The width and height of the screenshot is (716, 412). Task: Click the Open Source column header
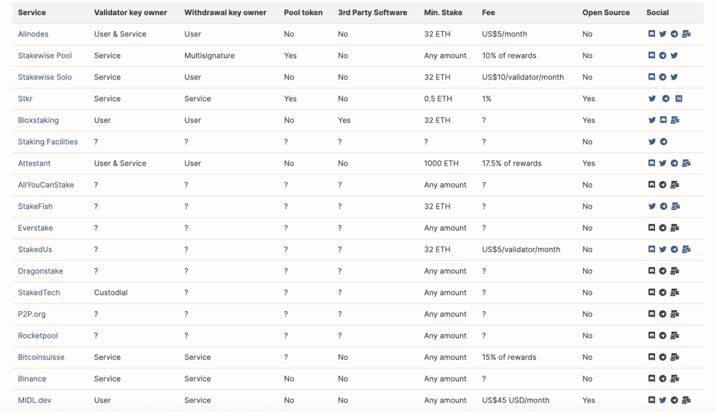606,13
